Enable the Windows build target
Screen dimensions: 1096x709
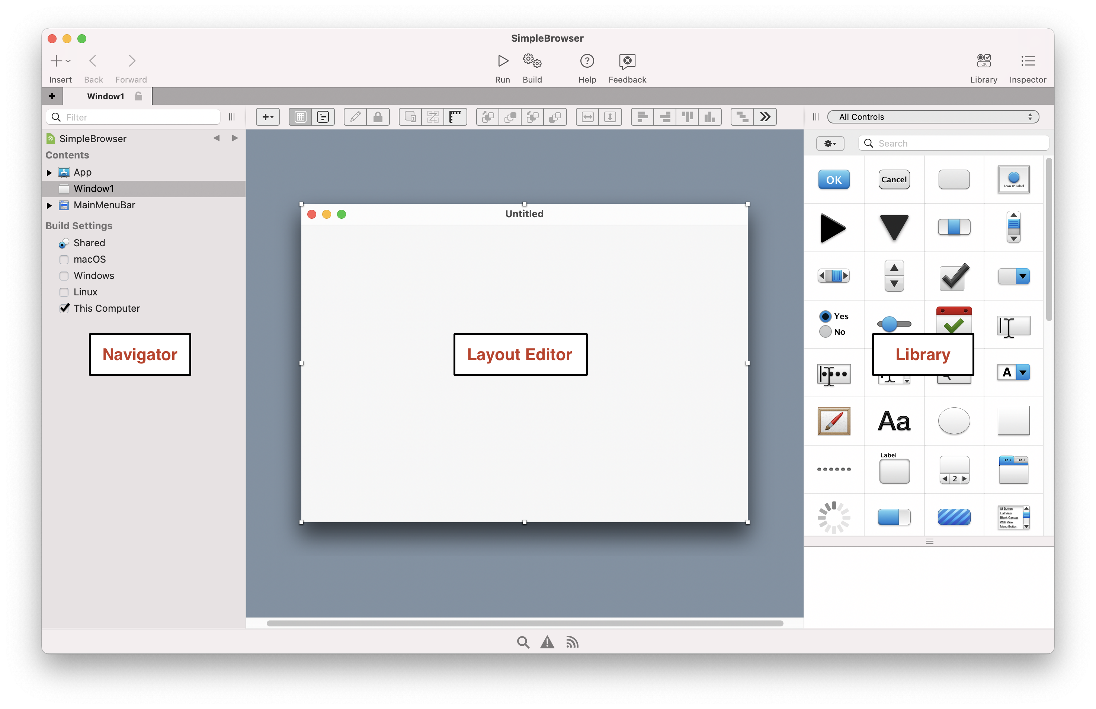coord(64,276)
